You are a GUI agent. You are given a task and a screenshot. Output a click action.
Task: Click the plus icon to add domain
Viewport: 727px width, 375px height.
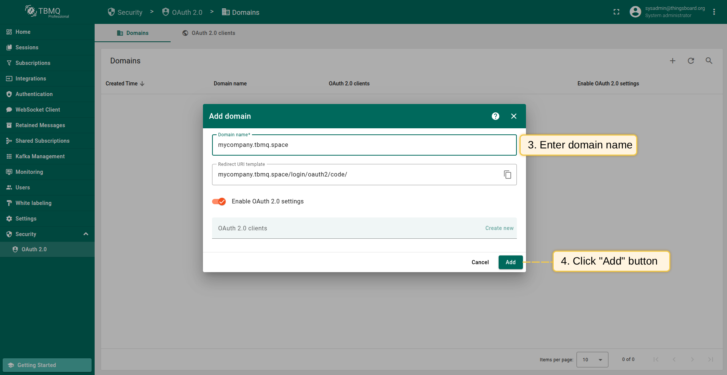click(672, 61)
